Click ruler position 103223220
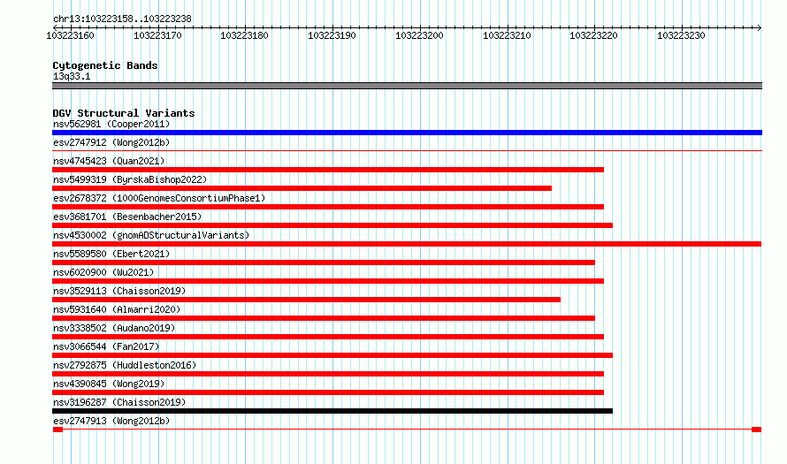Image resolution: width=787 pixels, height=464 pixels. coord(593,35)
